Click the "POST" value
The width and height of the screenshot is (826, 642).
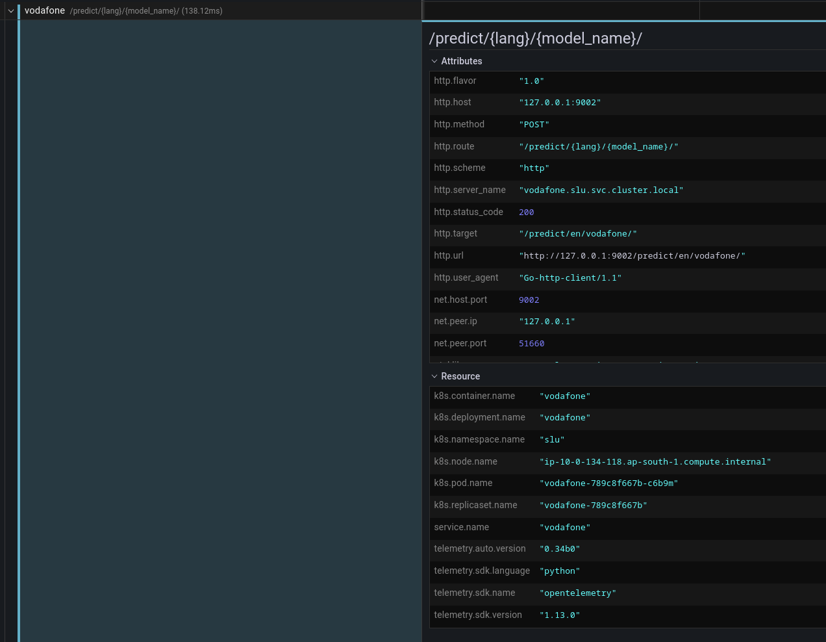[x=534, y=125]
